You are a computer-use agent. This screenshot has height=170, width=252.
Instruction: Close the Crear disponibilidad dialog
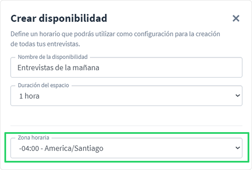coord(236,18)
